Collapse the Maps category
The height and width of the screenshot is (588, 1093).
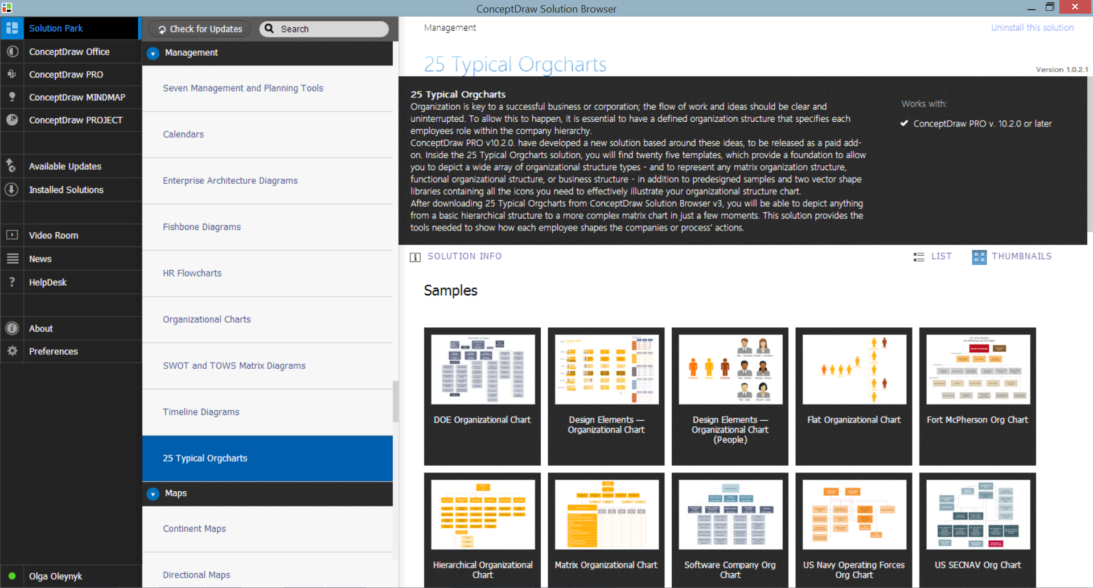[153, 494]
